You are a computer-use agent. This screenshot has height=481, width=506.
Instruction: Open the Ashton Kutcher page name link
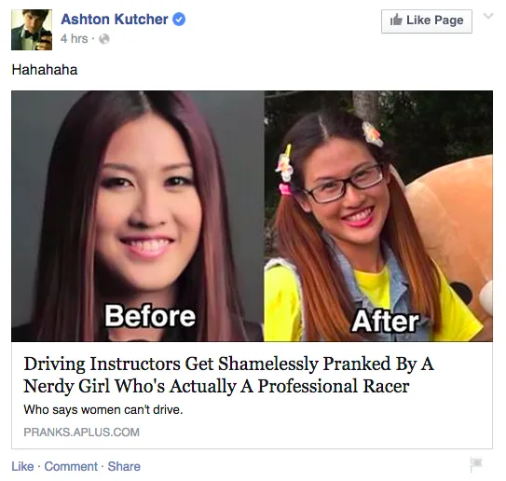pyautogui.click(x=115, y=20)
